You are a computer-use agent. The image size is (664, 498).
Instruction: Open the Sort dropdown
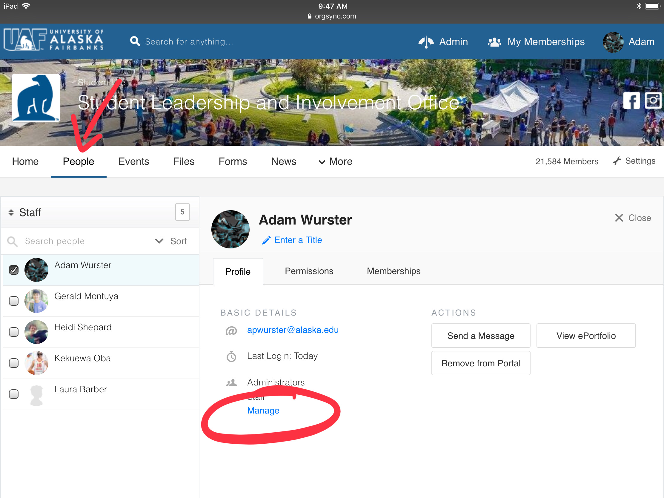tap(171, 241)
